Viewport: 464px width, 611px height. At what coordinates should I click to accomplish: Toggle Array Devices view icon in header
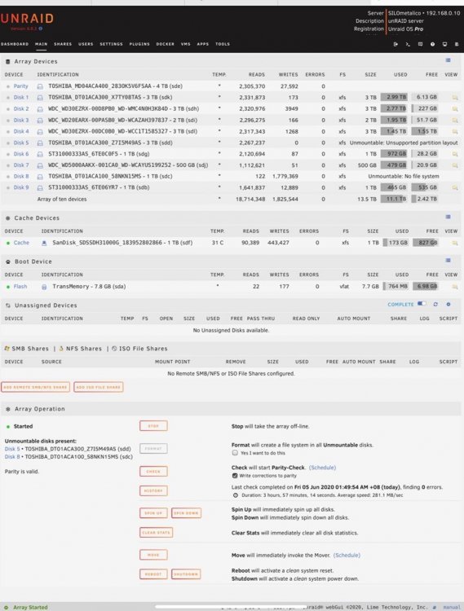[x=448, y=60]
